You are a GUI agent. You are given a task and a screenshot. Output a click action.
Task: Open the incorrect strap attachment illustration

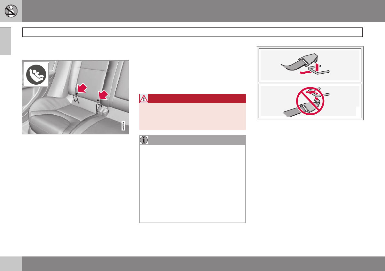tap(310, 101)
